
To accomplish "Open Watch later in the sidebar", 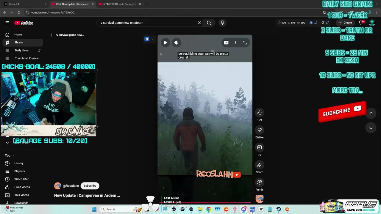I will pyautogui.click(x=23, y=179).
